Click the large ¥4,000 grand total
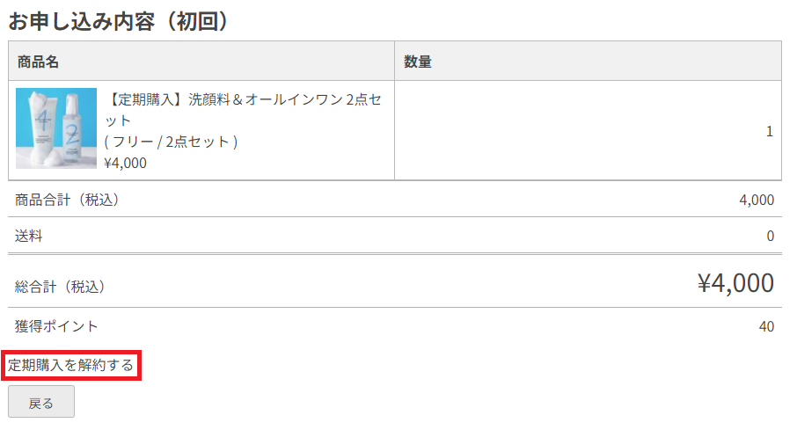797x430 pixels. pyautogui.click(x=735, y=283)
